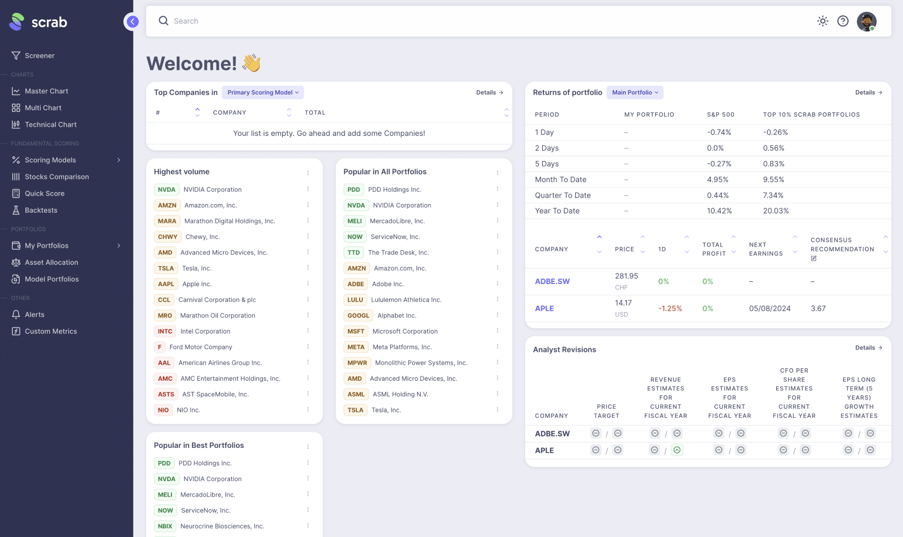903x537 pixels.
Task: Open options for Lululemon Athletica row
Action: 497,299
